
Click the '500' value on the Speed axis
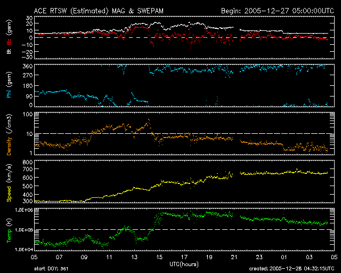pos(28,186)
